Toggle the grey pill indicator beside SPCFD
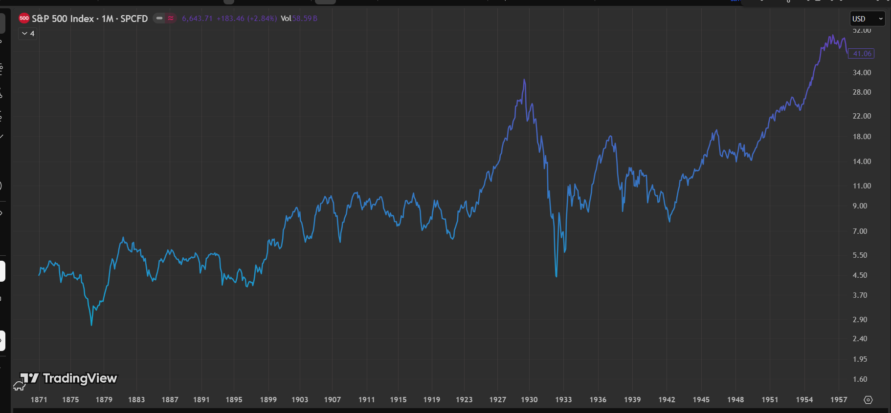The image size is (891, 413). (159, 19)
